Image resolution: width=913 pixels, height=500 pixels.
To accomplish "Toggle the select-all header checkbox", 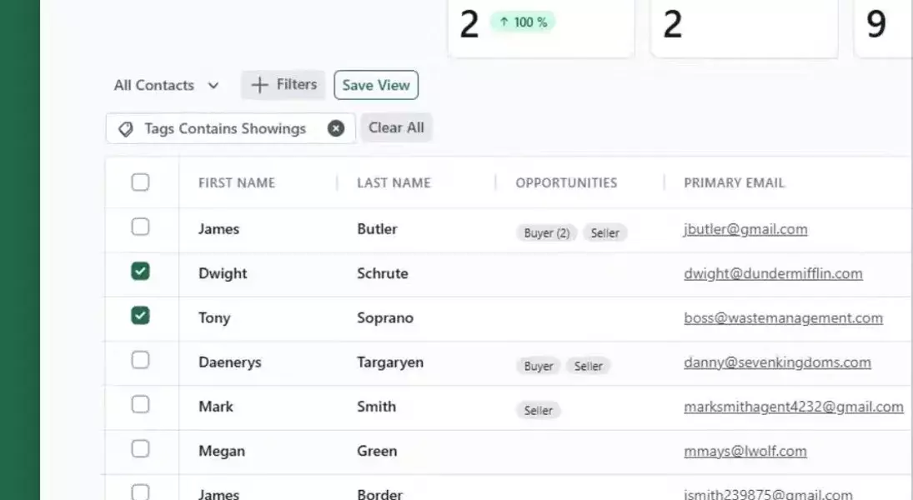I will (x=140, y=182).
